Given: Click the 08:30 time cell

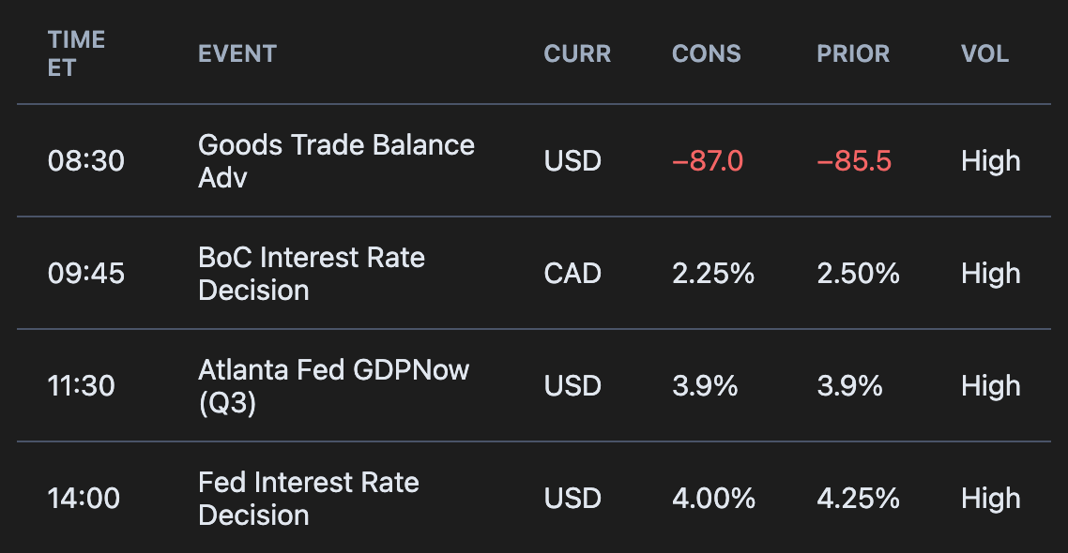Looking at the screenshot, I should point(85,161).
